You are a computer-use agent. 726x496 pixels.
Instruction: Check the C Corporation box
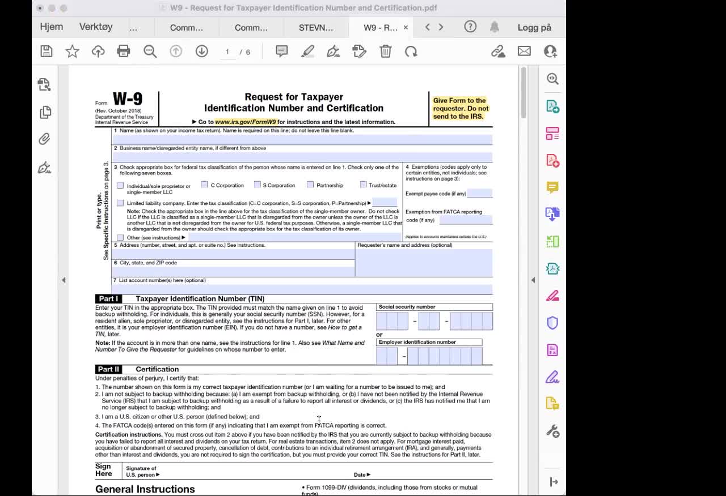205,185
